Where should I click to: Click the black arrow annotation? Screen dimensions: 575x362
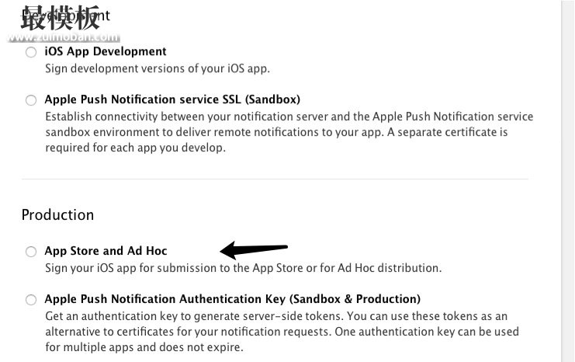[x=254, y=250]
